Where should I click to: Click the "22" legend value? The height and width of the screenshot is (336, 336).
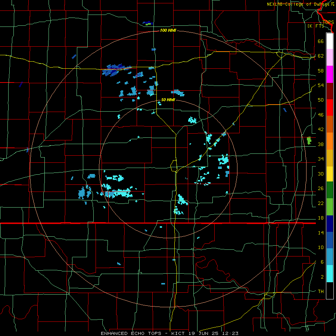(x=321, y=203)
